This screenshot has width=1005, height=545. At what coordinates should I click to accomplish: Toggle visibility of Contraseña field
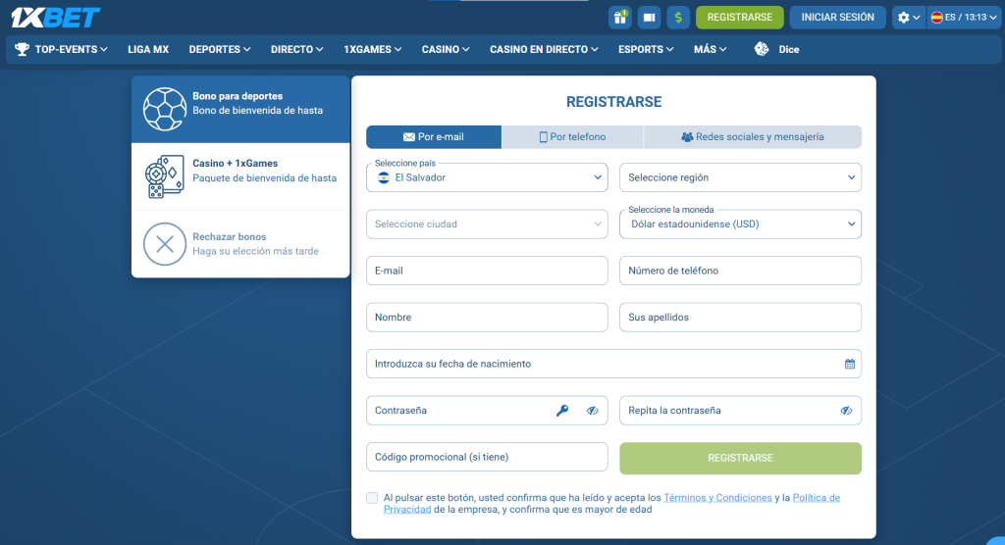coord(592,411)
